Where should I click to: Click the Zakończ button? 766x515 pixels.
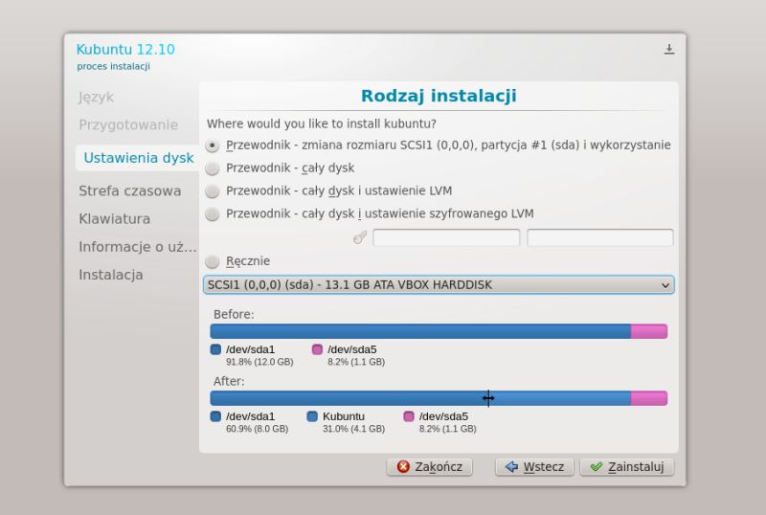pos(429,466)
